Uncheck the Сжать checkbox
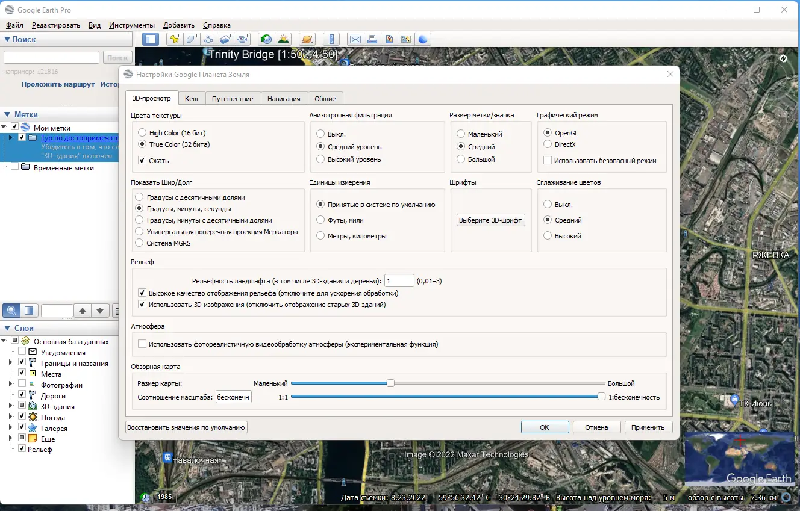The height and width of the screenshot is (511, 800). point(143,161)
